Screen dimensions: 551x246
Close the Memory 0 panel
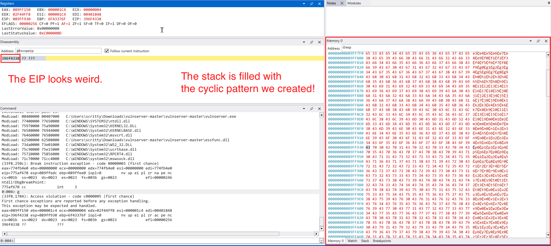coord(546,41)
